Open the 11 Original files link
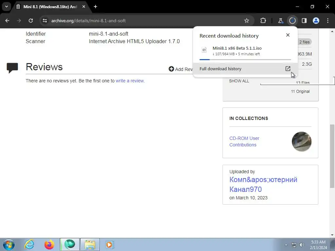Viewport: 335px width, 251px height. click(x=300, y=92)
